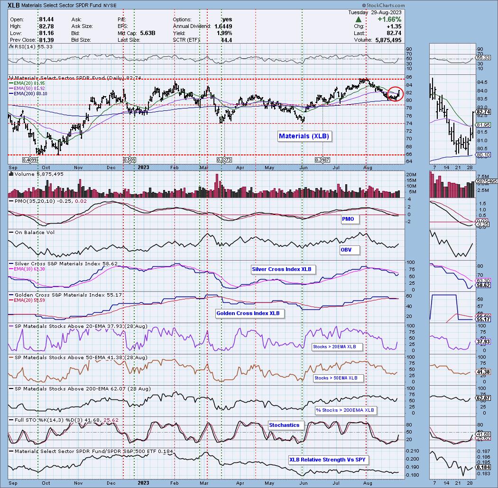The height and width of the screenshot is (488, 498).
Task: Click the 'Silver Cross S&P Materials Index' label
Action: 58,264
